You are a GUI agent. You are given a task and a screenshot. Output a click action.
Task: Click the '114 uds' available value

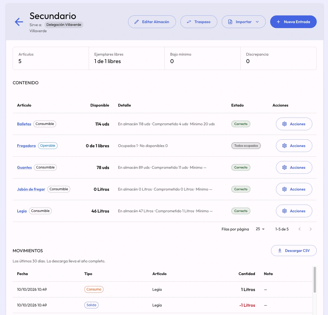tap(102, 124)
